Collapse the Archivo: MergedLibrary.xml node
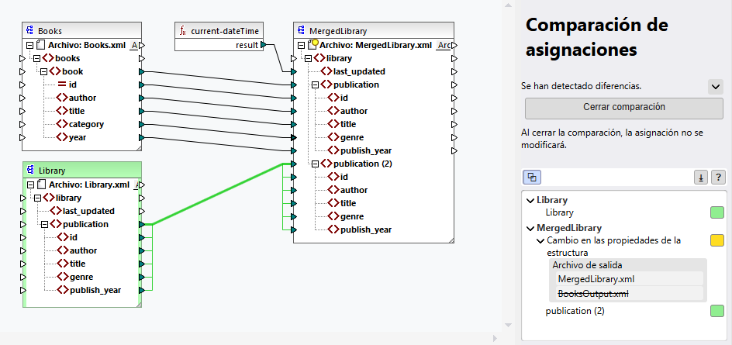732x345 pixels. pyautogui.click(x=301, y=45)
